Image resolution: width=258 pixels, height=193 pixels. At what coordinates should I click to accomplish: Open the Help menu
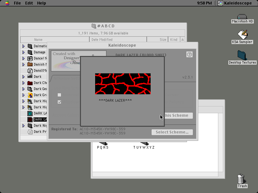42,3
